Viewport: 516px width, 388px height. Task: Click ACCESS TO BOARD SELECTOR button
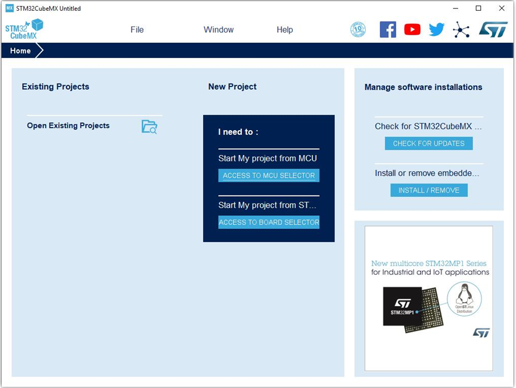point(269,222)
